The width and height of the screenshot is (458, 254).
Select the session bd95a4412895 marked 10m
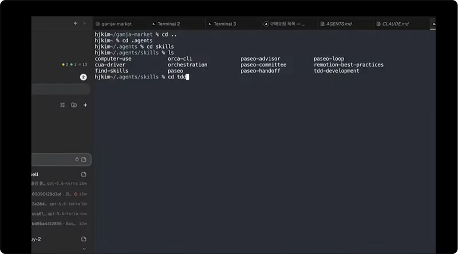coord(60,224)
